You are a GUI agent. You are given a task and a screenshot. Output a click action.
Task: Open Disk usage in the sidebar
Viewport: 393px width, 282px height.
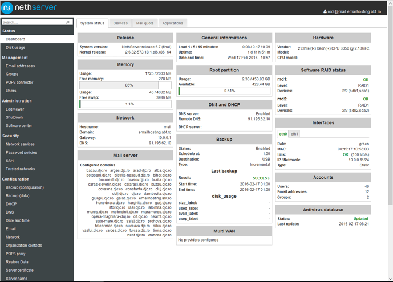(15, 47)
